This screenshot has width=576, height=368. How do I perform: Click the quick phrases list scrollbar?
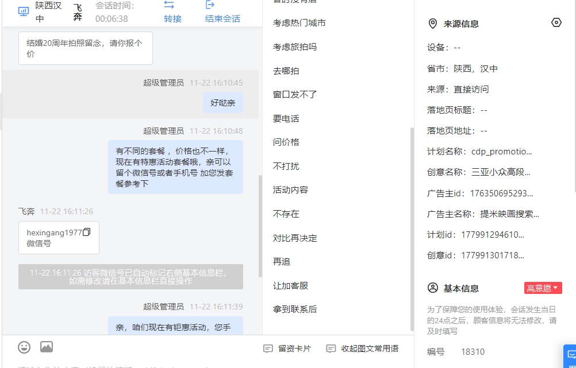[x=412, y=229]
